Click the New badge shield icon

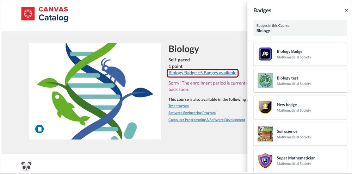point(265,107)
